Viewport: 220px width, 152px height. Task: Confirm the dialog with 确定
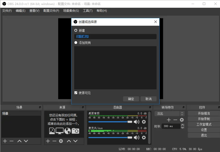(x=131, y=99)
